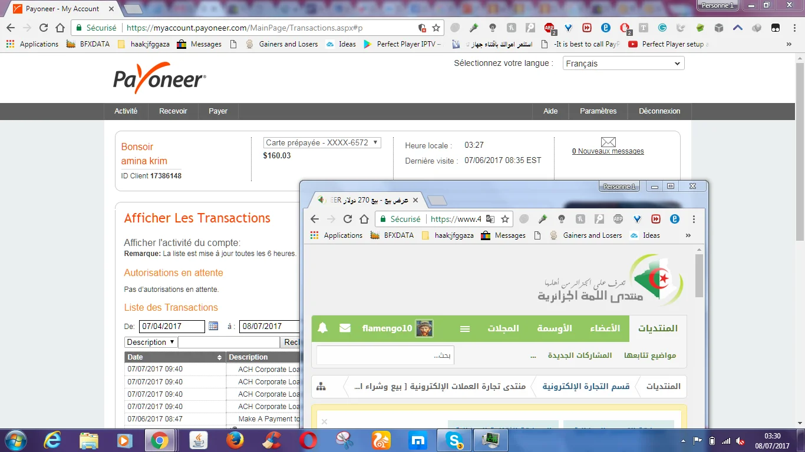Viewport: 805px width, 452px height.
Task: Open Opera browser from the taskbar
Action: click(x=308, y=440)
